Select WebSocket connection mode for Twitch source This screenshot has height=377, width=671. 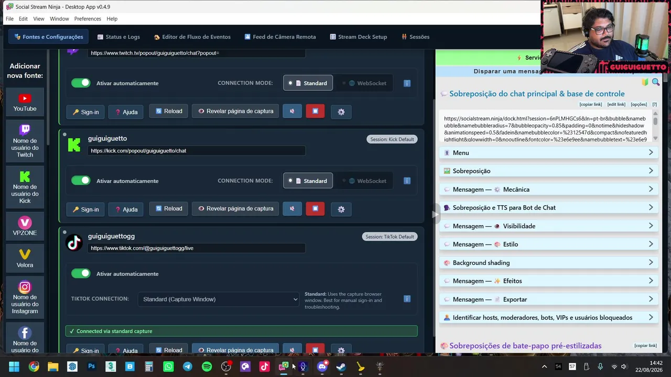(x=364, y=83)
